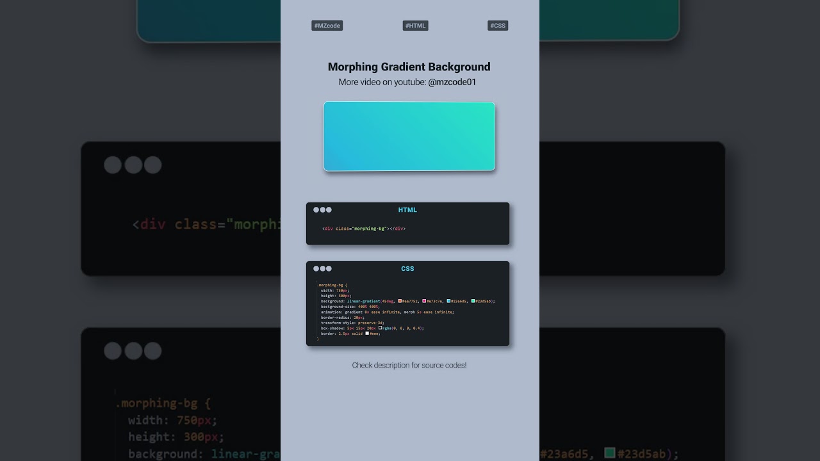Click "Check description for source codes!" text

409,366
